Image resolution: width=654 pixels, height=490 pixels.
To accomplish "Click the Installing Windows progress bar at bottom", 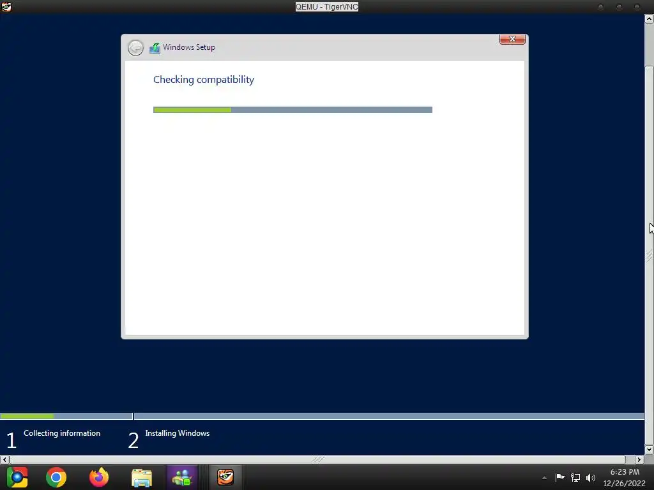I will [389, 416].
